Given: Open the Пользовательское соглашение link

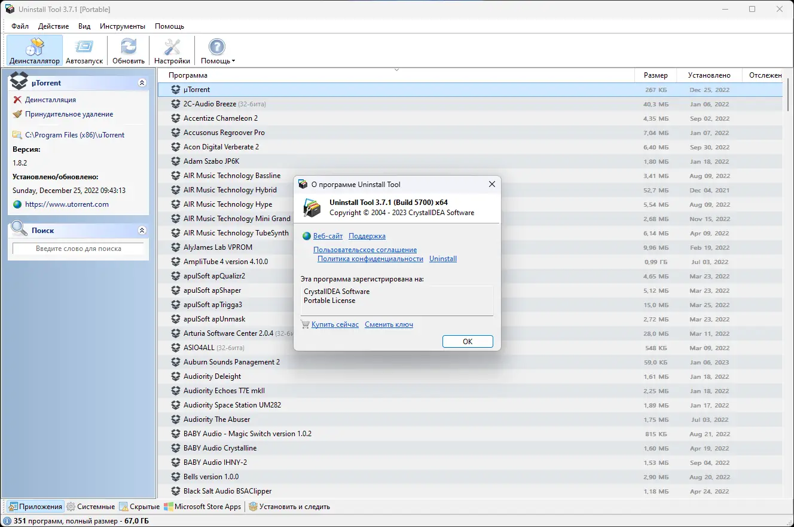Looking at the screenshot, I should click(x=365, y=250).
